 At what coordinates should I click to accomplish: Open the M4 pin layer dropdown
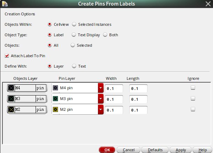(101, 88)
